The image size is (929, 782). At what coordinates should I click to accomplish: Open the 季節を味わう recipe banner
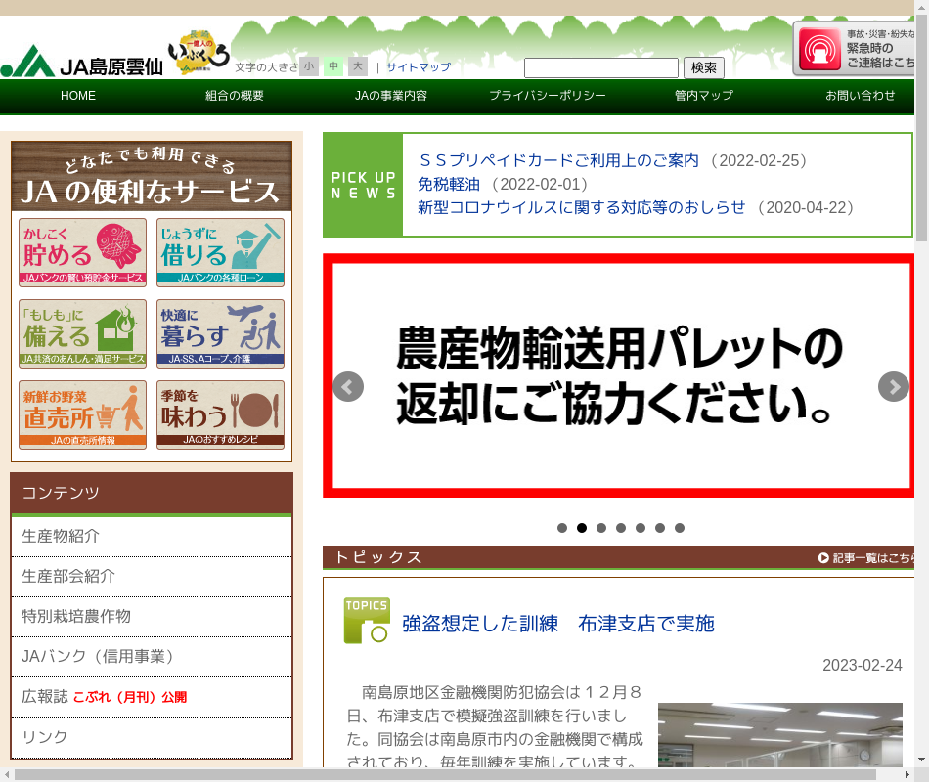(220, 414)
